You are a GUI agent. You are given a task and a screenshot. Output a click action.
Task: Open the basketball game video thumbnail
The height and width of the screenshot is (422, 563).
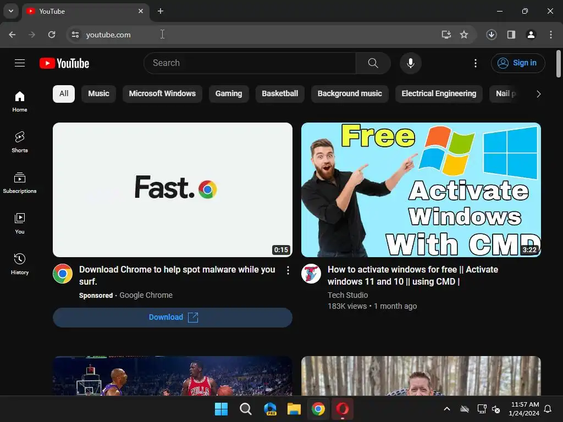pos(172,376)
